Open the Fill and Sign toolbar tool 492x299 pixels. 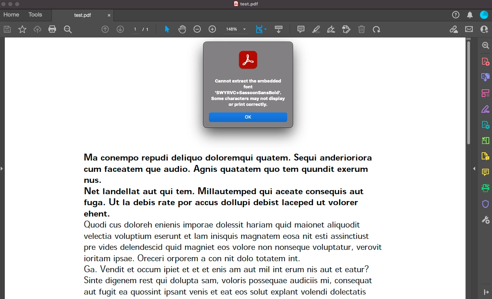point(346,29)
